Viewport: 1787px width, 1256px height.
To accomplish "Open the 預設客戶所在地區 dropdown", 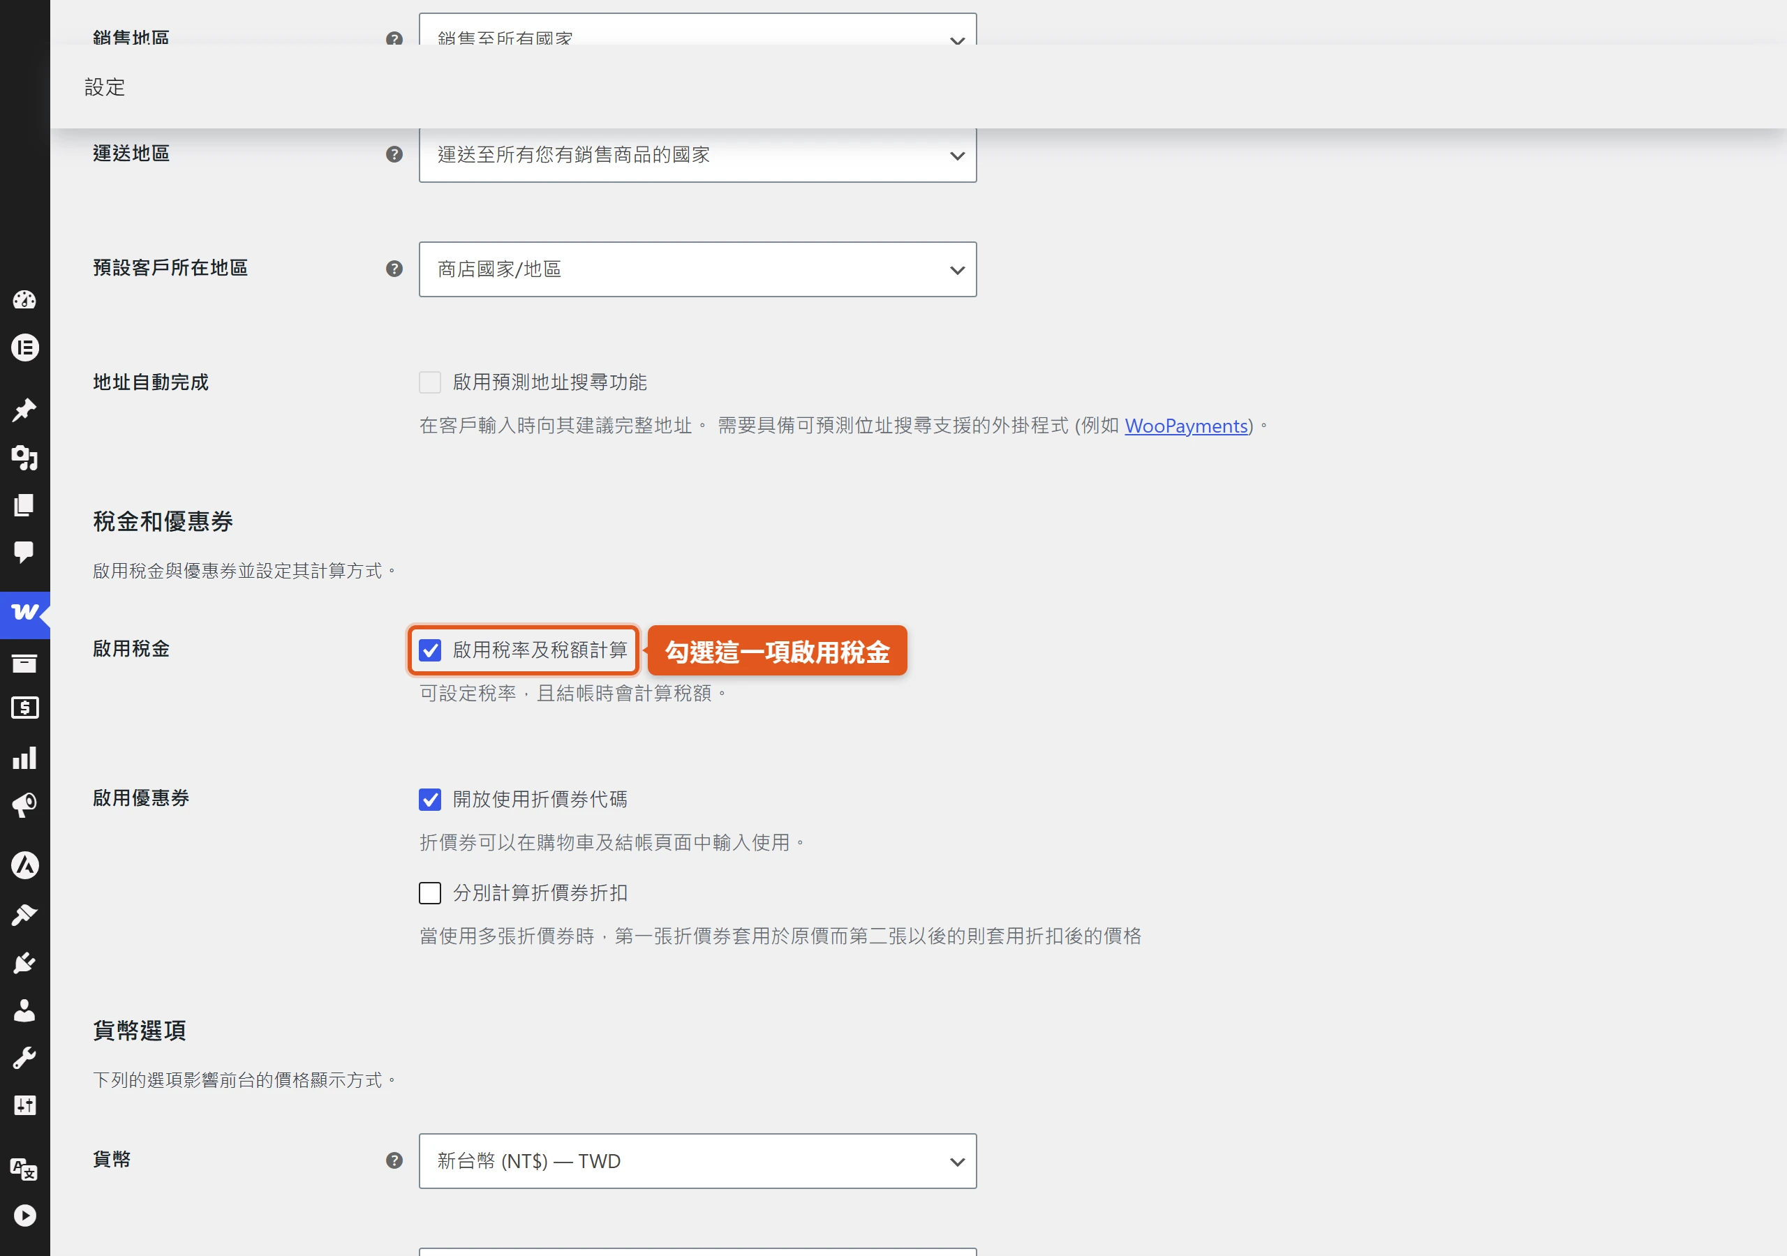I will coord(697,269).
